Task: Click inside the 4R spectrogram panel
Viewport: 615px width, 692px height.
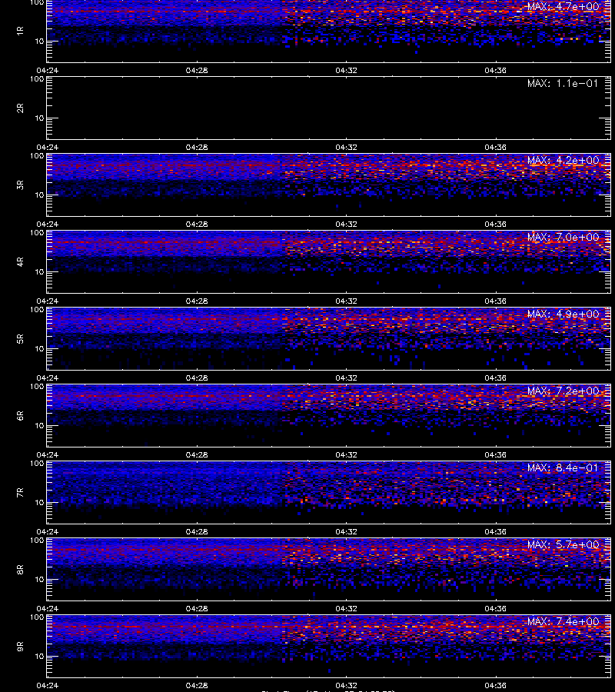Action: (329, 261)
